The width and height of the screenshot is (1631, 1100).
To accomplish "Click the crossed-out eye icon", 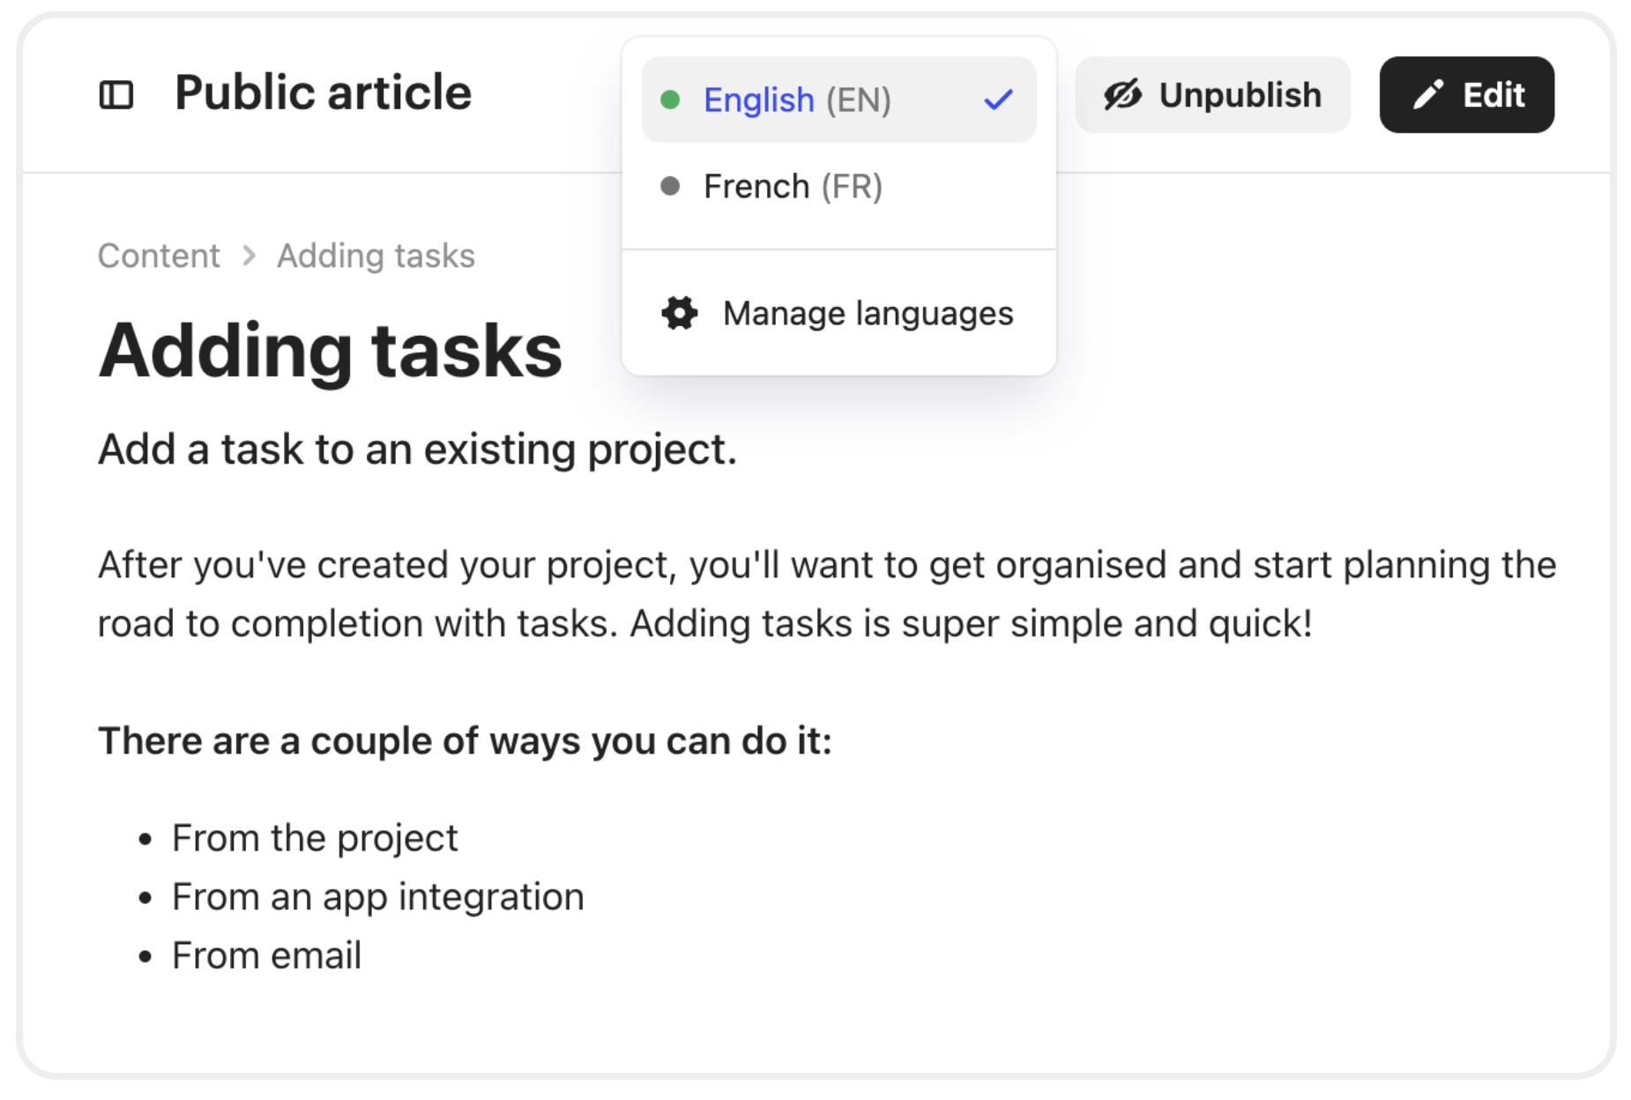I will (1122, 94).
